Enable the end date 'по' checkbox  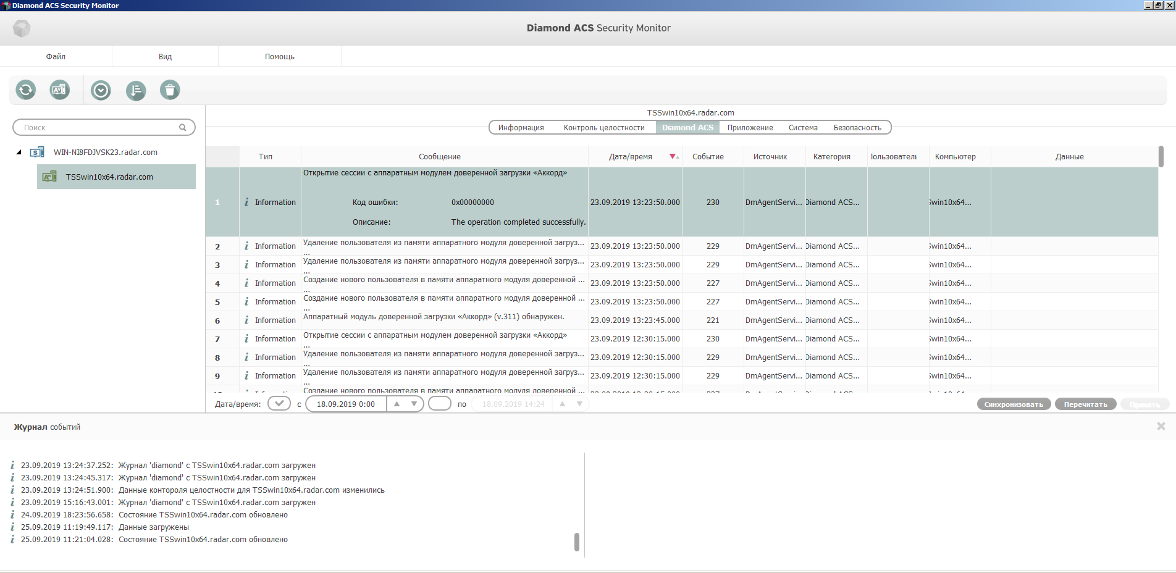[439, 404]
